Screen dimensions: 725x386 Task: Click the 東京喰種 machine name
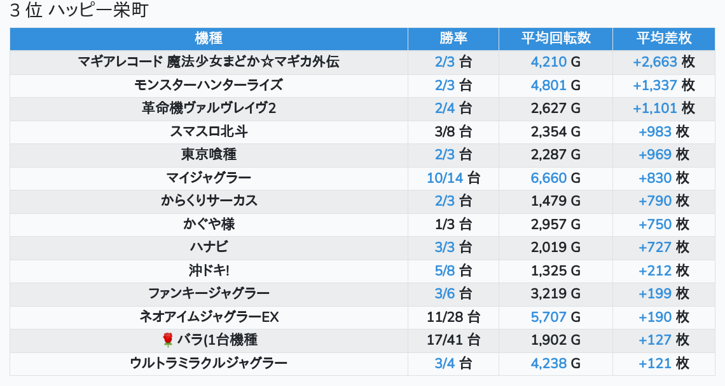point(209,155)
